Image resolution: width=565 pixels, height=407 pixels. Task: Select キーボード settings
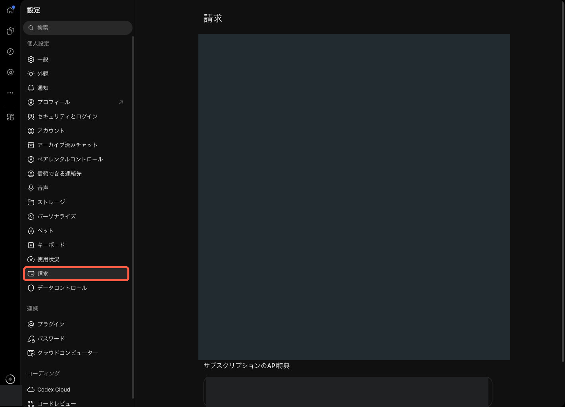(76, 245)
